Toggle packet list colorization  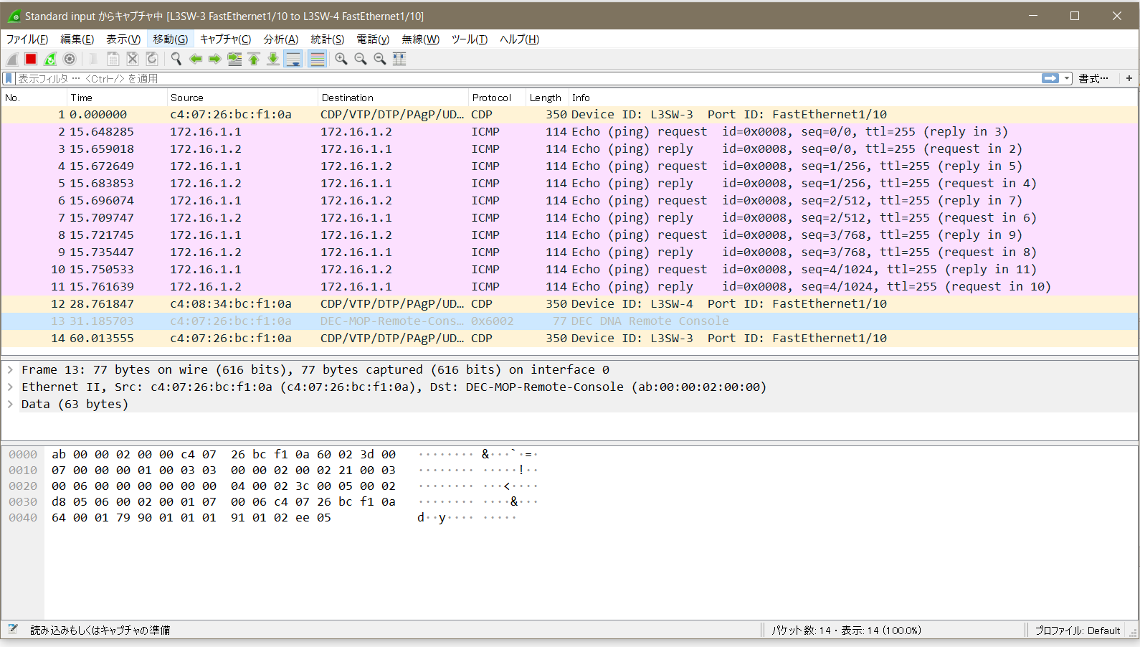click(317, 60)
